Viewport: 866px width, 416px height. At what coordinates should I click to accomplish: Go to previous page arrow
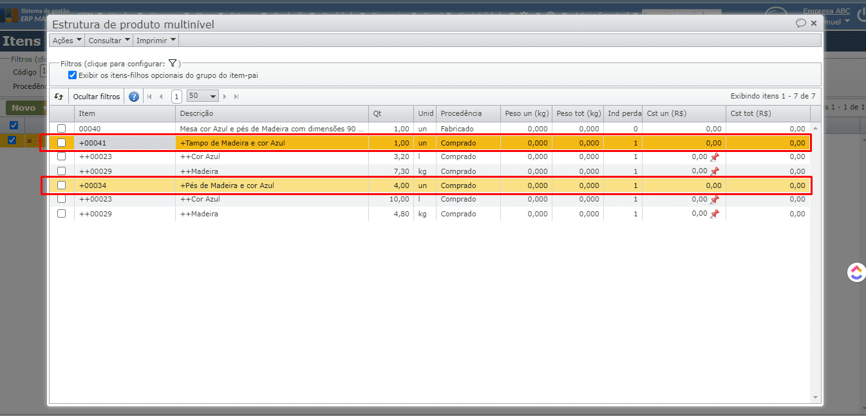click(161, 97)
